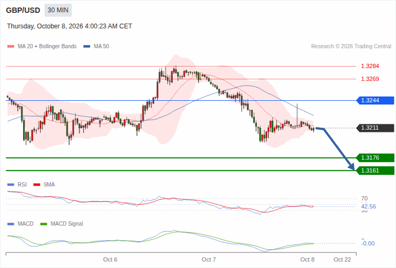
Task: Click the 9MA legend label
Action: pyautogui.click(x=49, y=185)
